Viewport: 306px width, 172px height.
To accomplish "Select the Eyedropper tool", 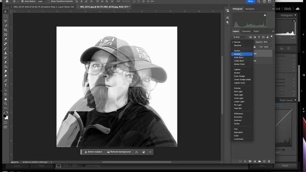I will (x=5, y=39).
